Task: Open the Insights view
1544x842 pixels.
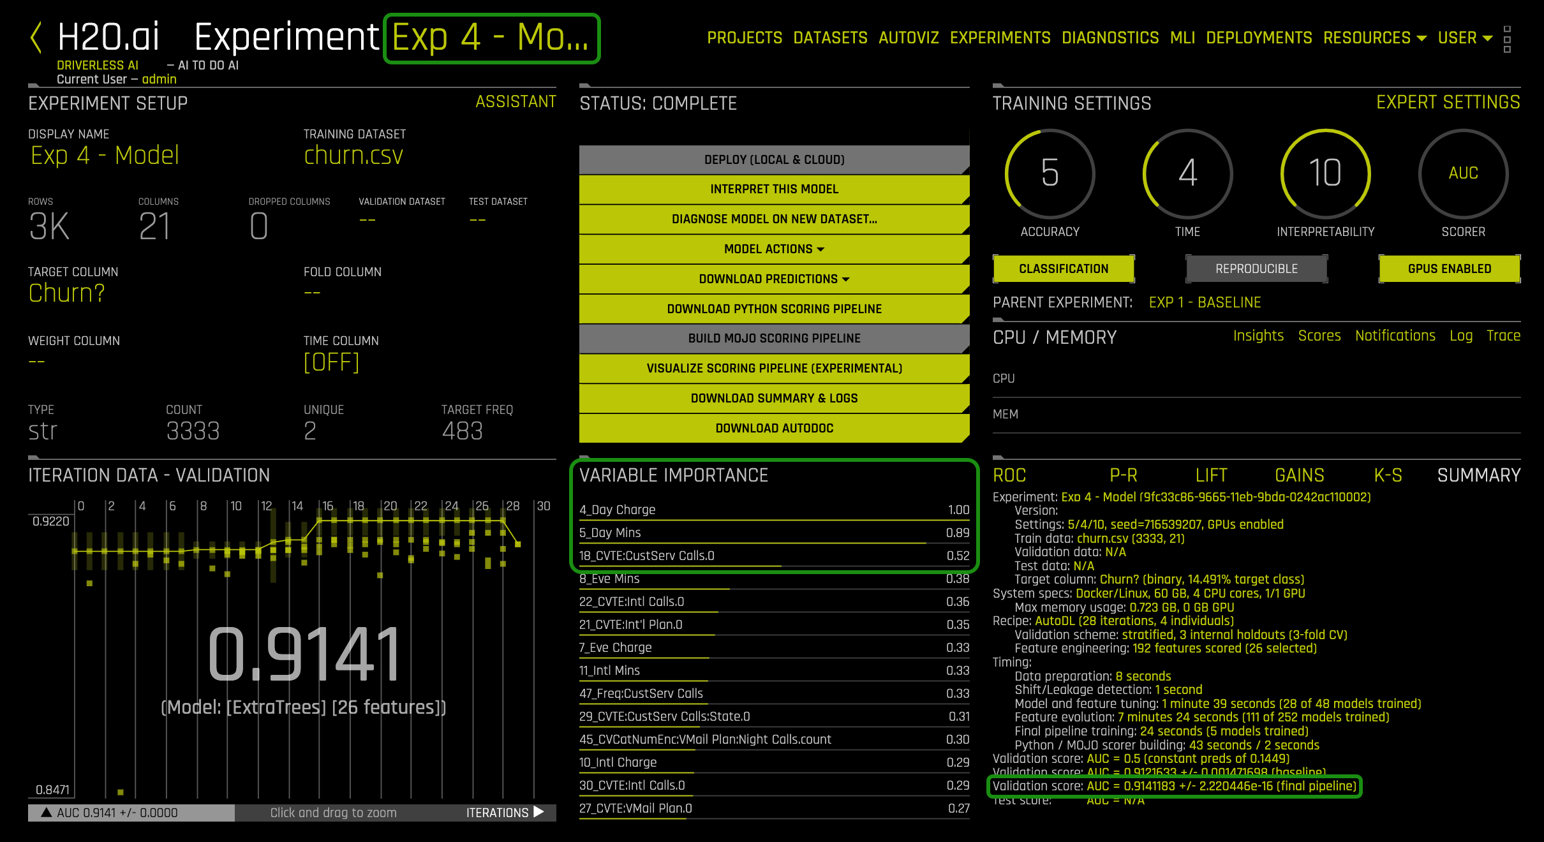Action: pyautogui.click(x=1258, y=336)
